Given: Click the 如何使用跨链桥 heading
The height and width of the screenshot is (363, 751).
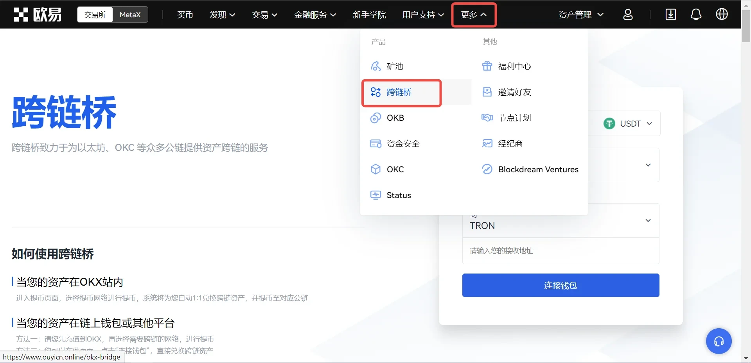Looking at the screenshot, I should coord(52,254).
